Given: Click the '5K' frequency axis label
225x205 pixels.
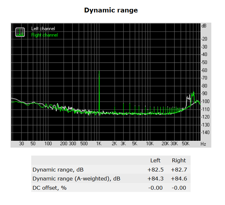Looking at the screenshot, I should [134, 143].
